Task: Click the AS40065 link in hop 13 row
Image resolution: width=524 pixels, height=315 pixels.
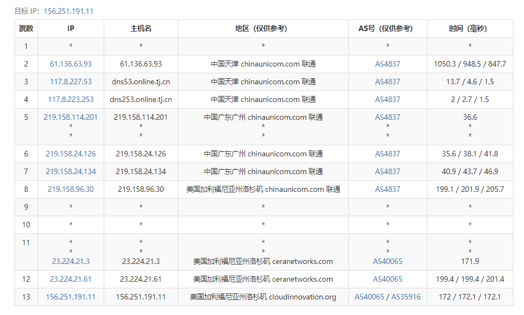Action: (x=369, y=297)
